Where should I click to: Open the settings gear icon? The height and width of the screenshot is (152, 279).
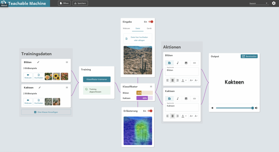click(x=274, y=3)
